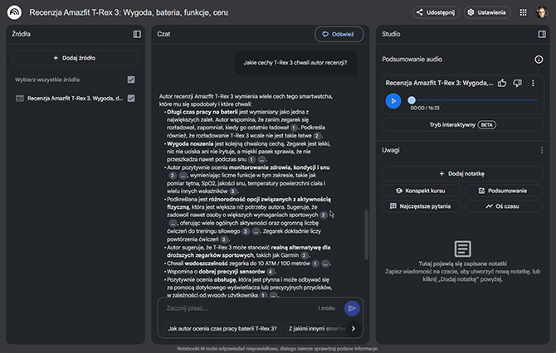Viewport: 556px width, 353px height.
Task: Generate Najczęstsze pytania
Action: pyautogui.click(x=422, y=206)
